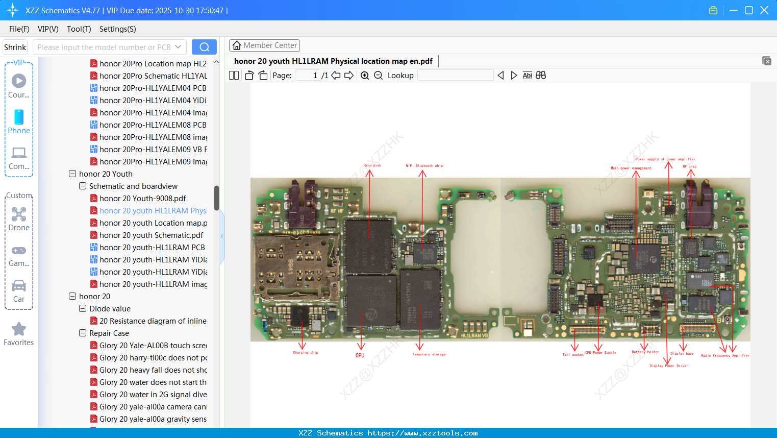This screenshot has height=438, width=777.
Task: Go to the next page arrow
Action: click(349, 76)
